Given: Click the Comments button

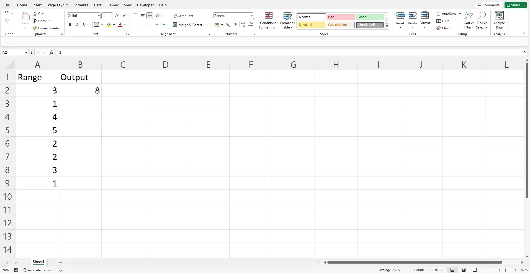Looking at the screenshot, I should tap(488, 5).
